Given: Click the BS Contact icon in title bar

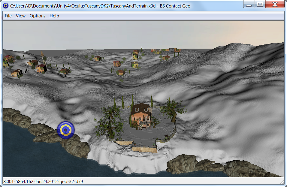Looking at the screenshot, I should coord(5,6).
